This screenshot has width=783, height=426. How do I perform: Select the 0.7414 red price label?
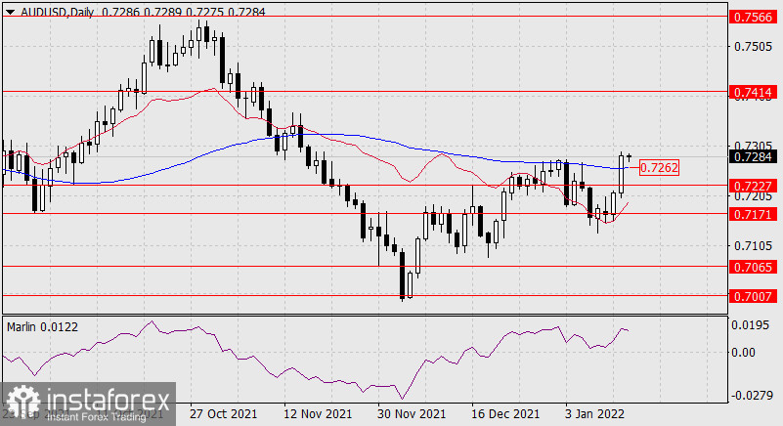pyautogui.click(x=754, y=91)
